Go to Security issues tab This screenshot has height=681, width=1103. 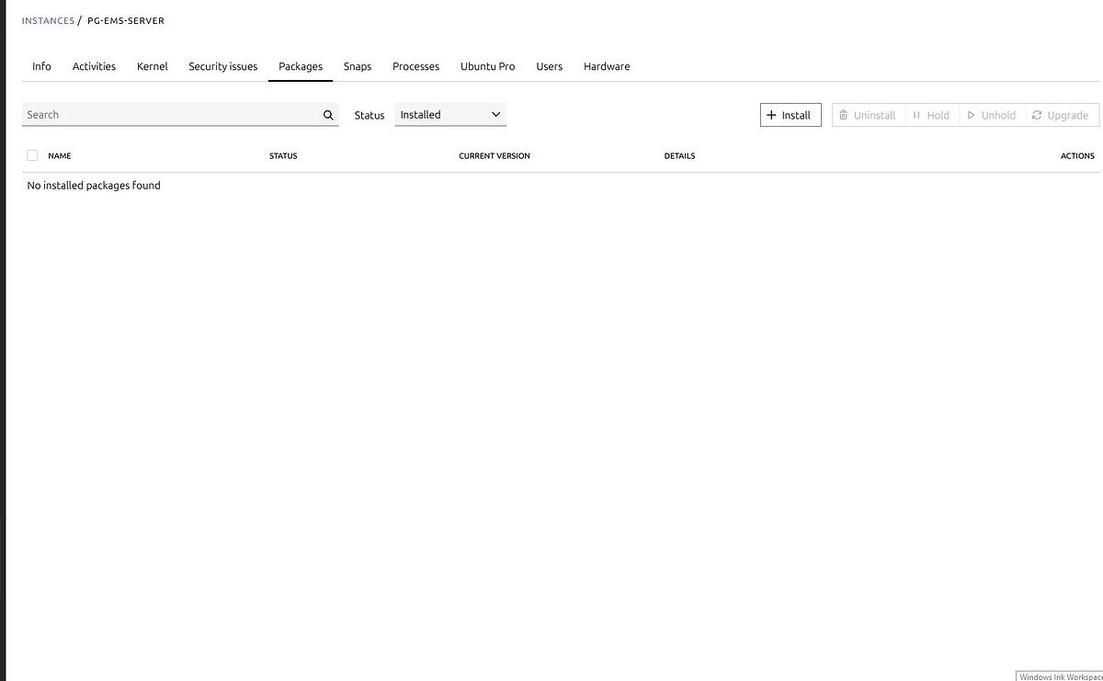tap(223, 66)
